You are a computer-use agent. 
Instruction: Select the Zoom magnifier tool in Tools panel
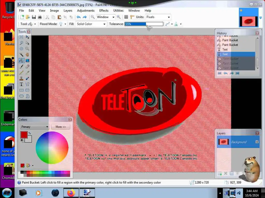27,49
